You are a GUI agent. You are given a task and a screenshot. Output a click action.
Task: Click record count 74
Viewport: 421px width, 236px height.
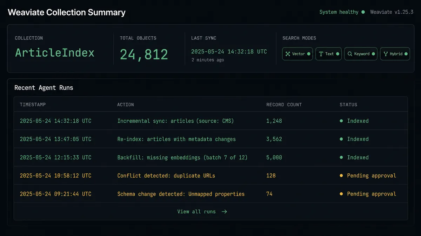(x=269, y=194)
